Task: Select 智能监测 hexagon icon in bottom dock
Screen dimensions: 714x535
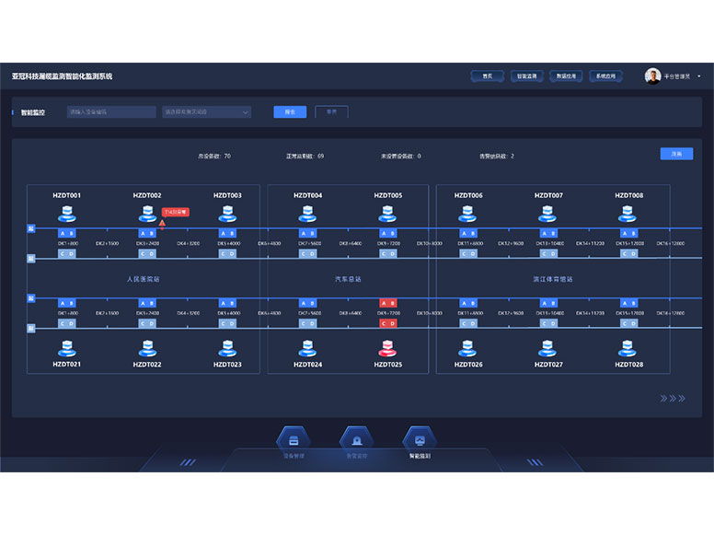Action: click(x=420, y=439)
